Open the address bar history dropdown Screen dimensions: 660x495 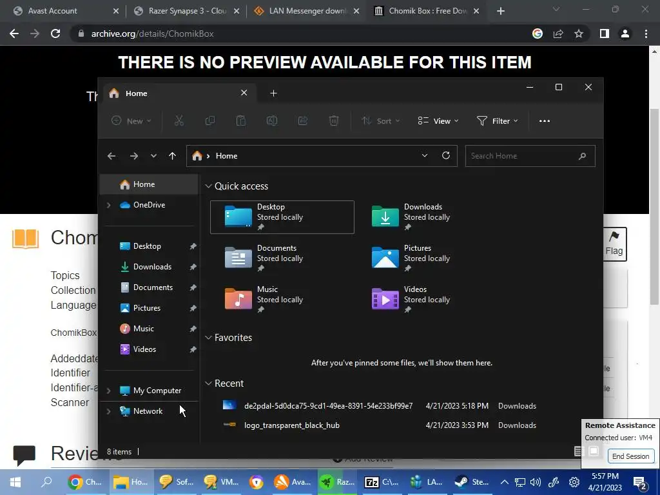tap(425, 156)
